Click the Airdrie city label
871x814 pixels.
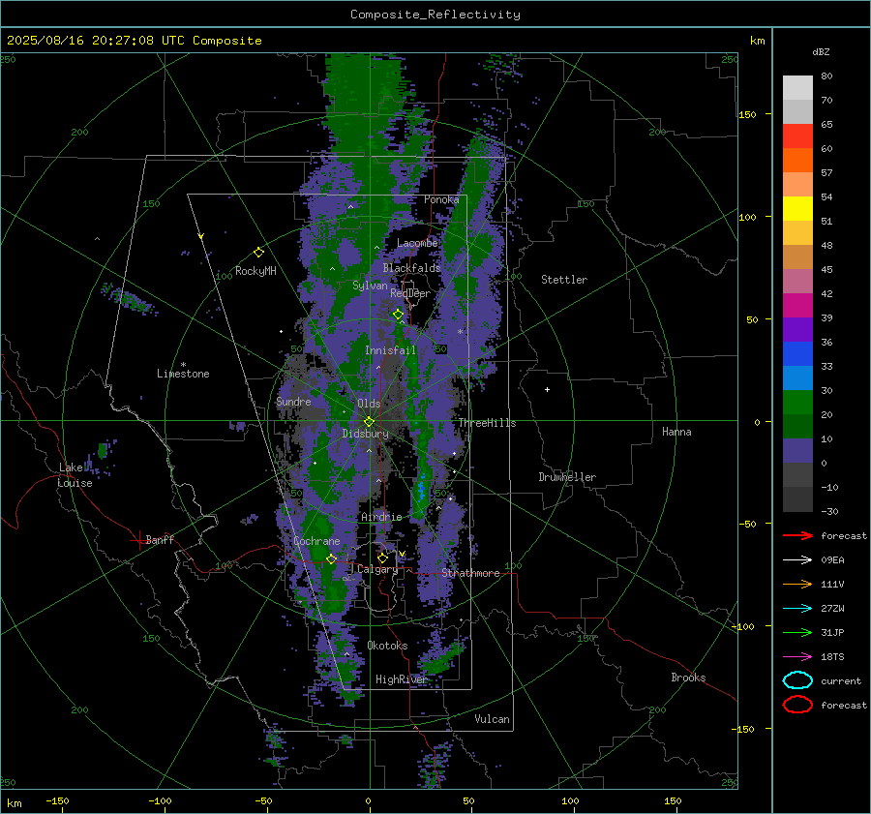pos(381,517)
